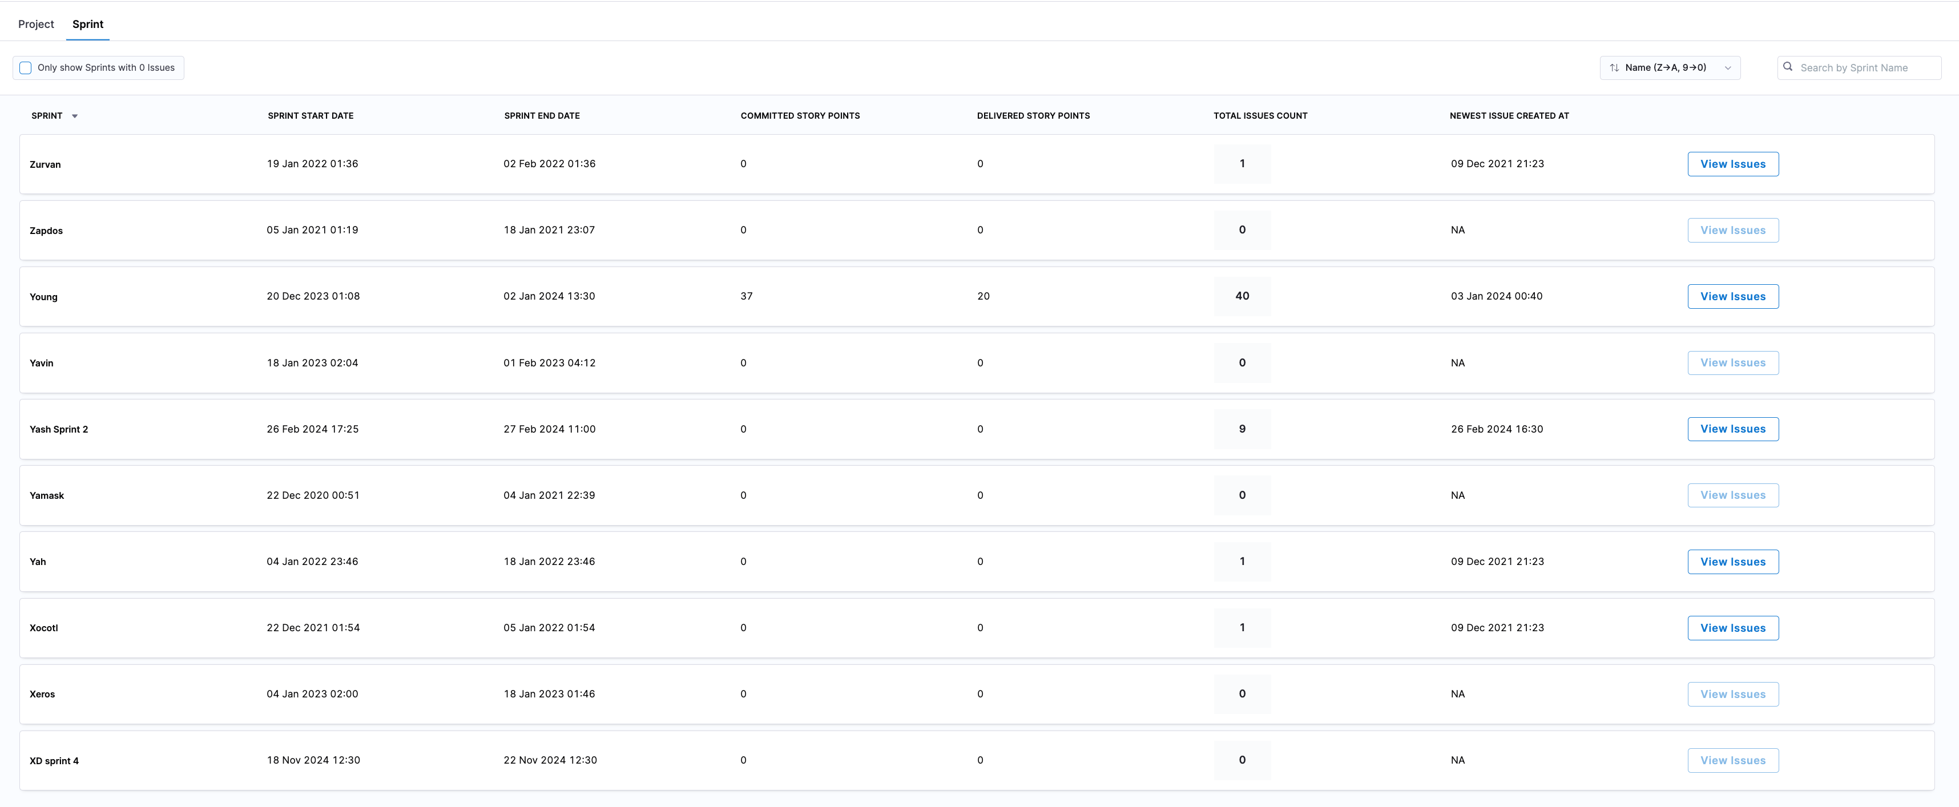The image size is (1959, 807).
Task: Focus the Search by Sprint Name field
Action: pyautogui.click(x=1863, y=68)
